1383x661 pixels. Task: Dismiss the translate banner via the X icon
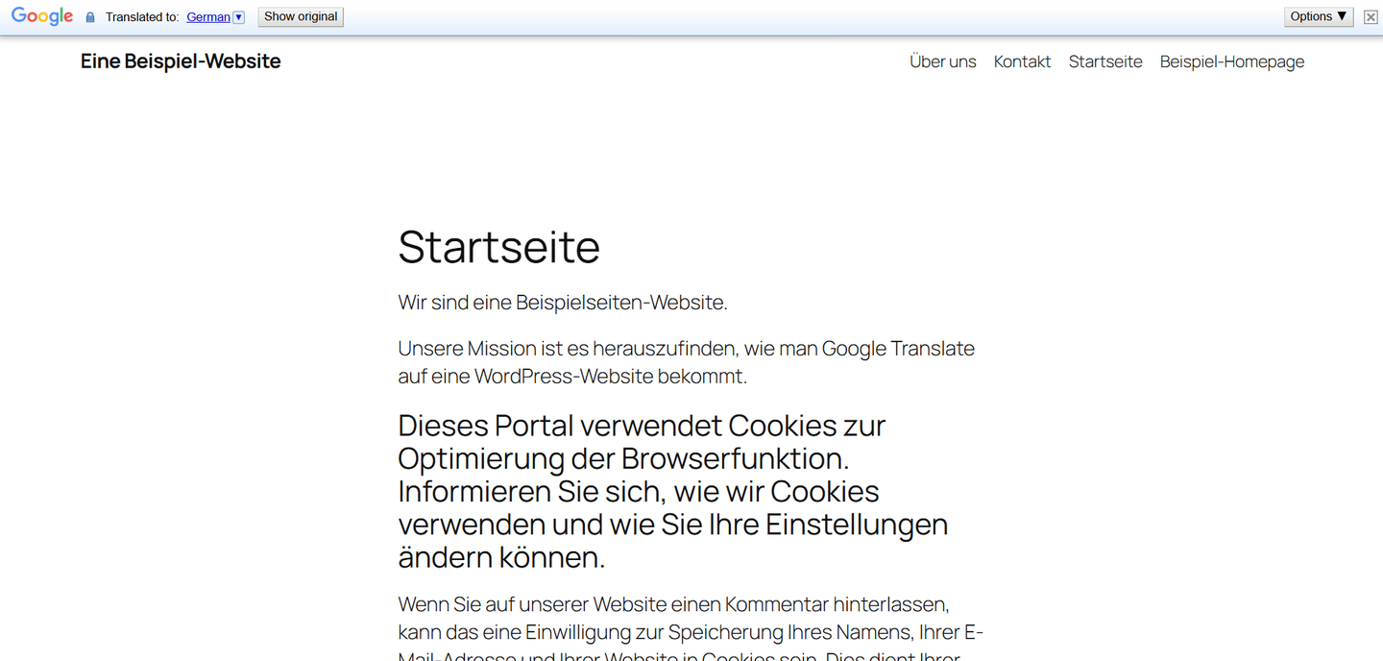(1371, 16)
